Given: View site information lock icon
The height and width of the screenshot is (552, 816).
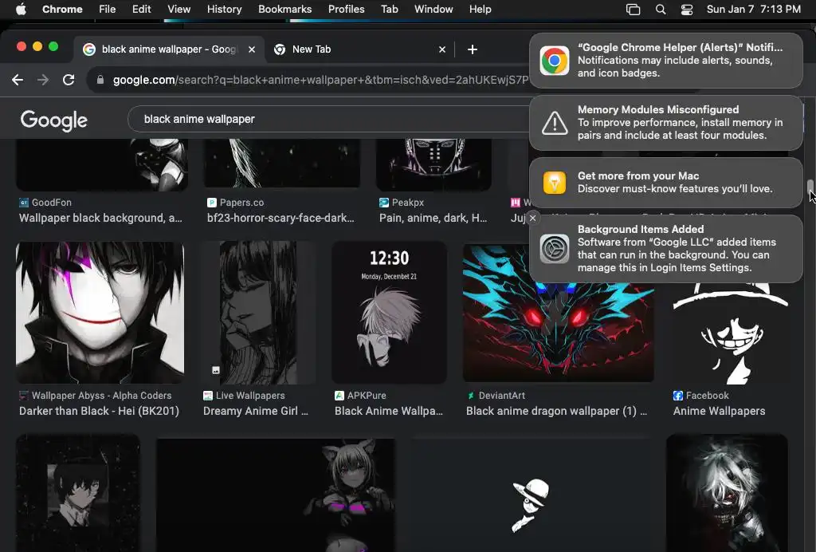Looking at the screenshot, I should click(x=100, y=80).
